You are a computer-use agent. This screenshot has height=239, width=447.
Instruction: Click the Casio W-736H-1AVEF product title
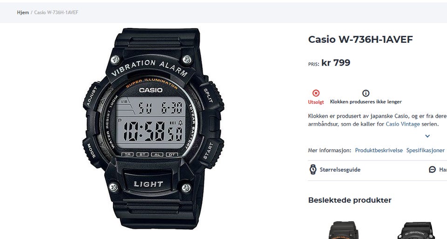(x=360, y=39)
